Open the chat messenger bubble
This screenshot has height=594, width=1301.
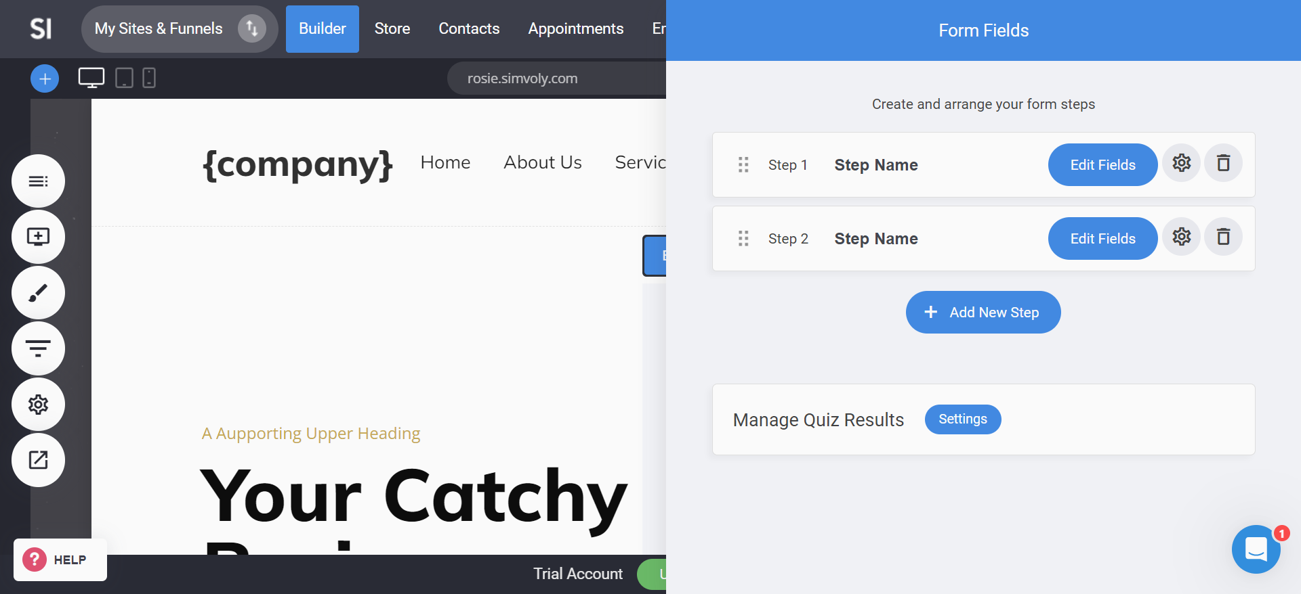(1256, 549)
